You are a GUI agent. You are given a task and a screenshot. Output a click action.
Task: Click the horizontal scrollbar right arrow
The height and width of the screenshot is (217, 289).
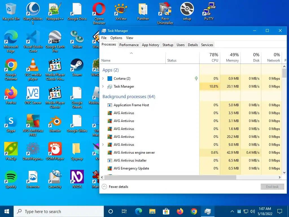[280, 177]
